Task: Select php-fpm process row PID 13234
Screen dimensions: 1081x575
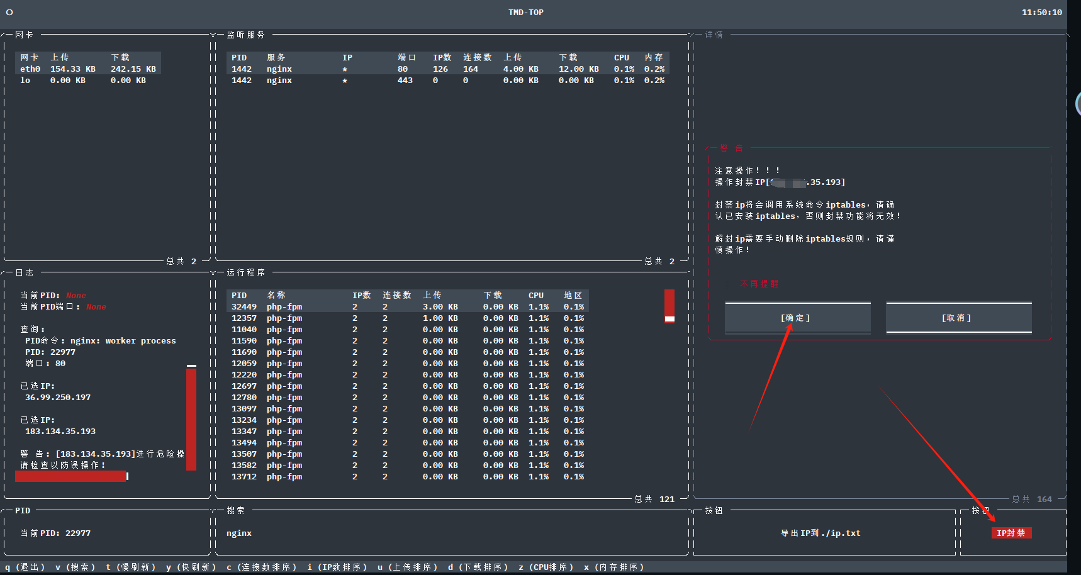Action: click(x=408, y=420)
